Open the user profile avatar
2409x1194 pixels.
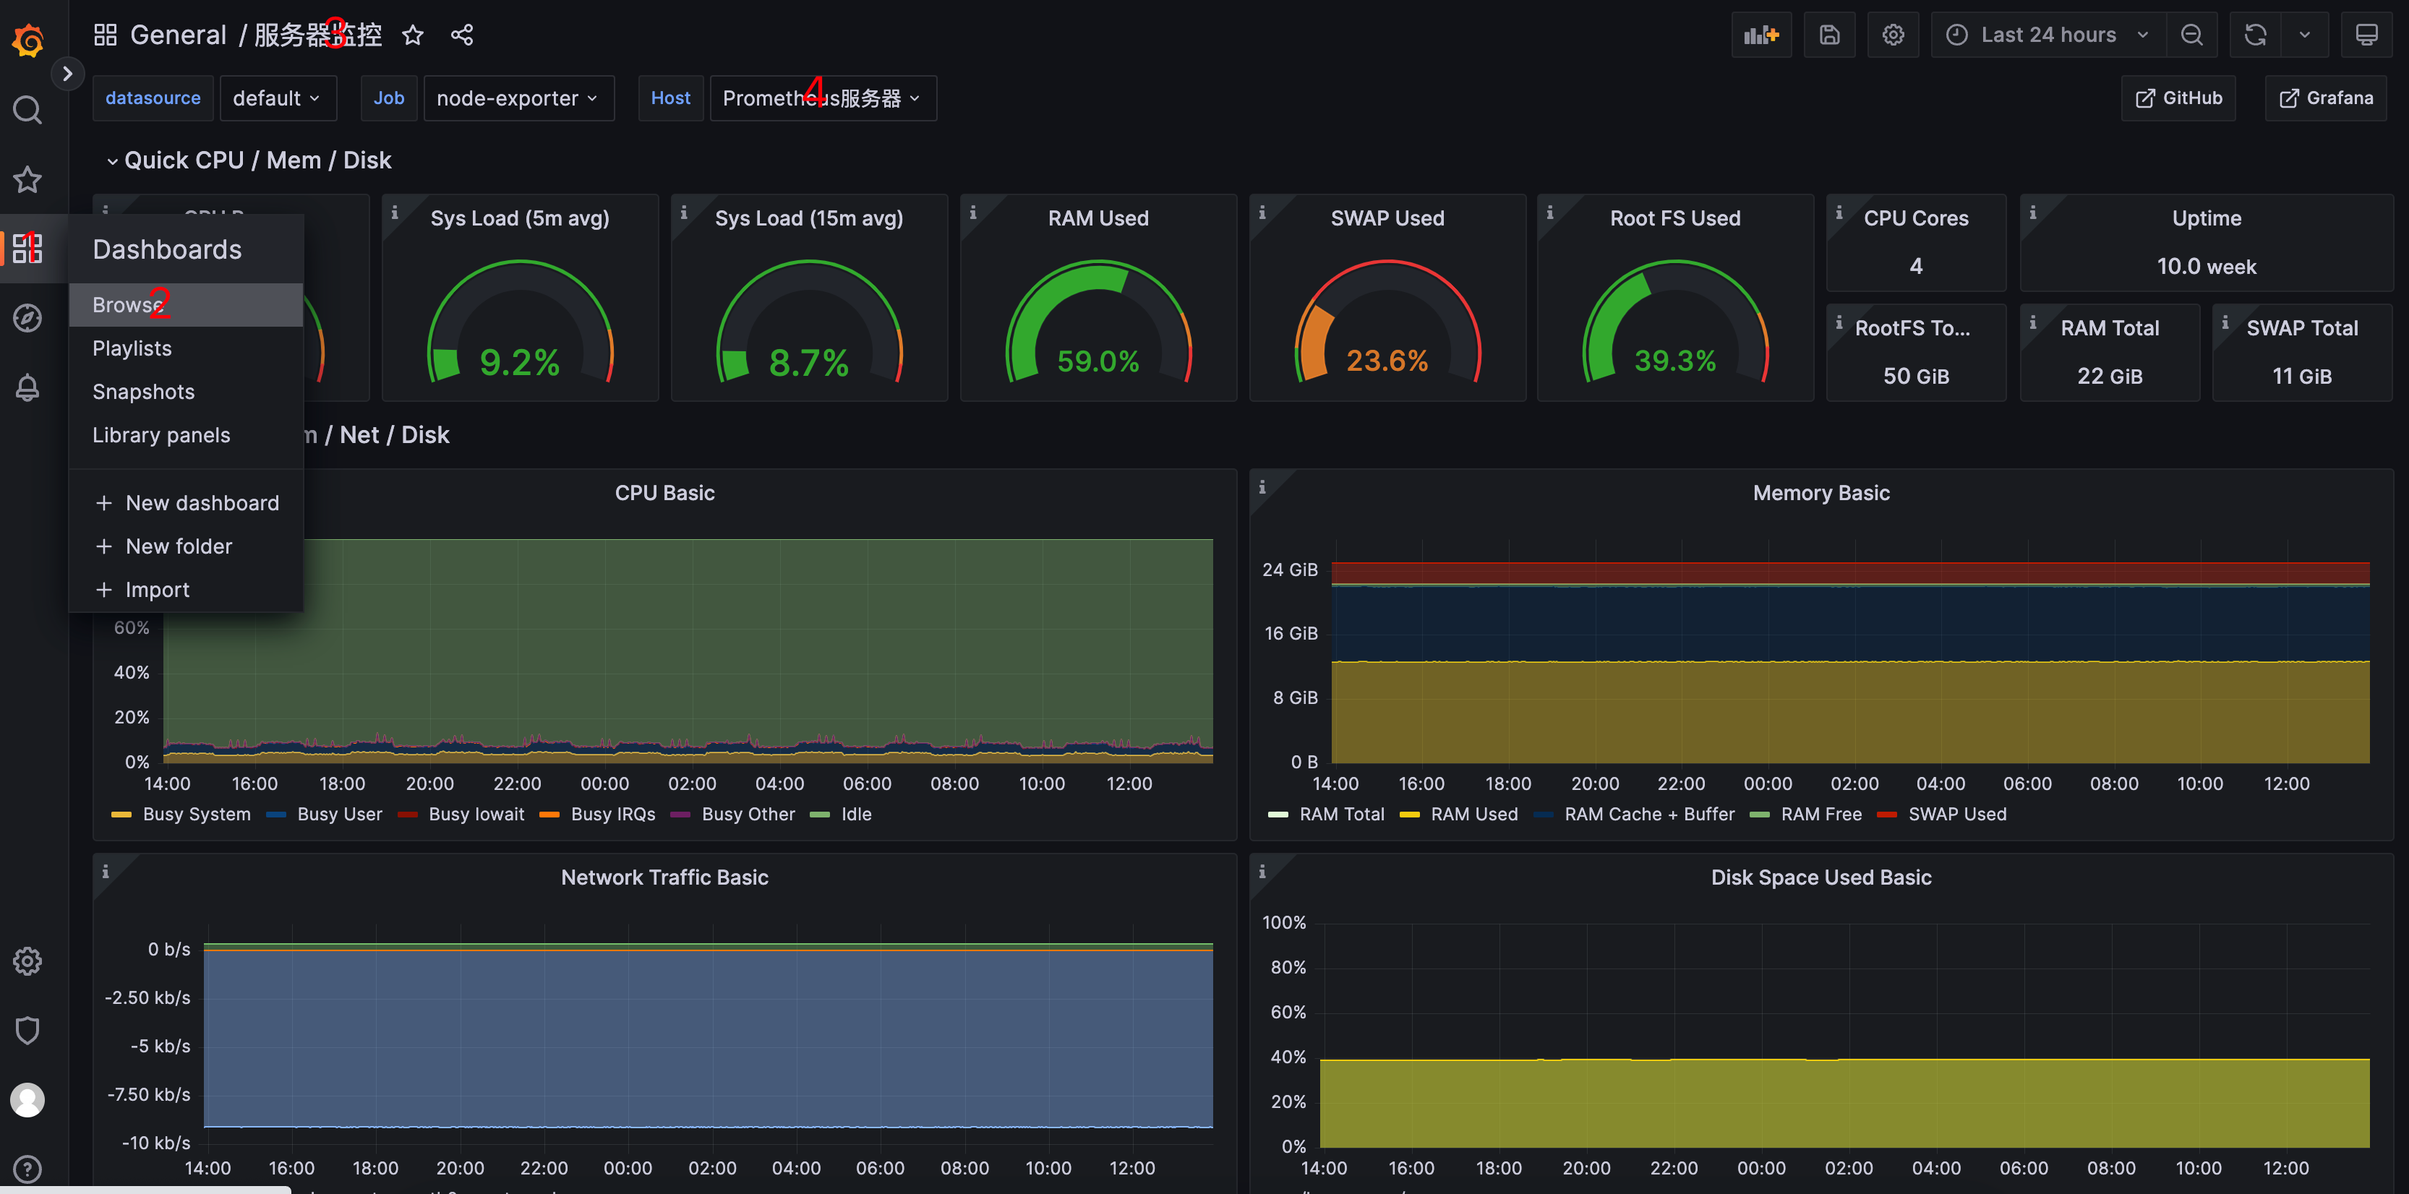click(x=27, y=1099)
